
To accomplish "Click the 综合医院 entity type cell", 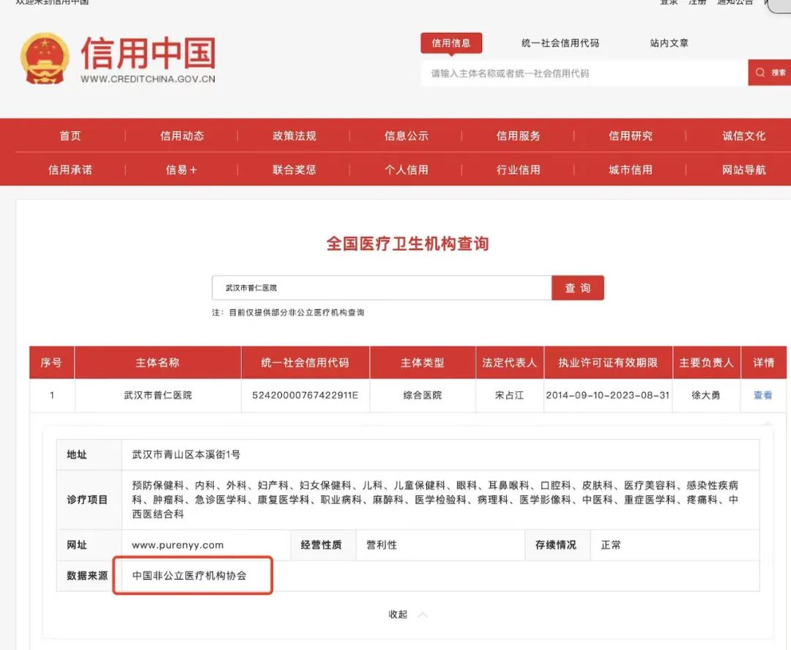I will point(423,395).
